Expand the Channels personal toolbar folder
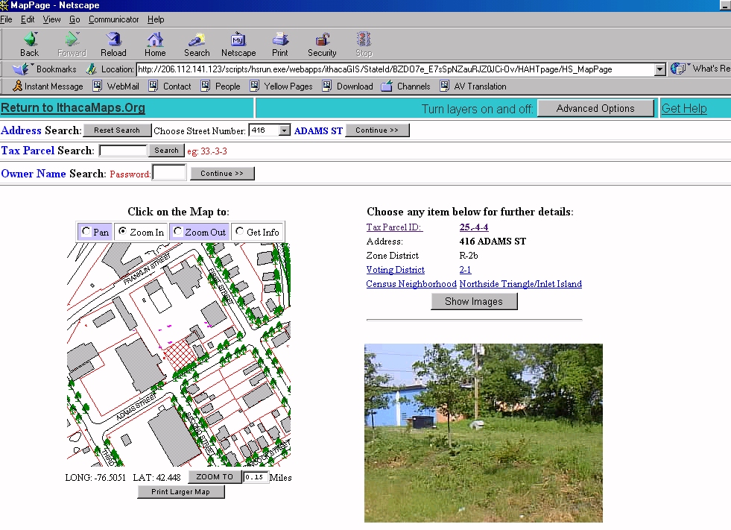 pyautogui.click(x=405, y=86)
